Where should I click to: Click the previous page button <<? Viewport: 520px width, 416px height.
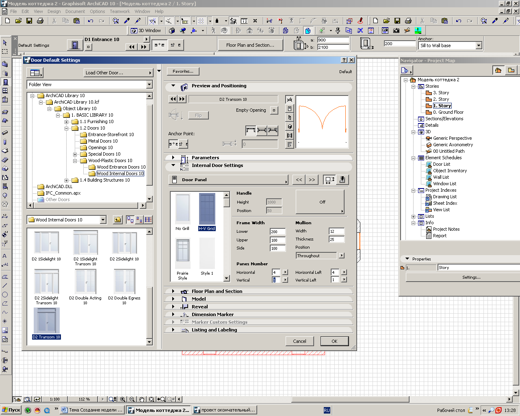coord(299,180)
